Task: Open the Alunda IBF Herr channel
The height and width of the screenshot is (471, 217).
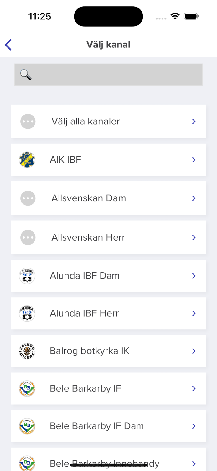Action: [84, 313]
